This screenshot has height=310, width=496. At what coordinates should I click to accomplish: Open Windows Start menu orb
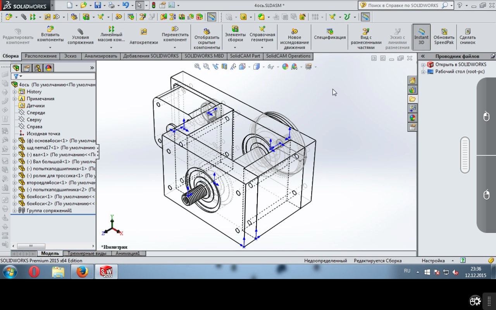10,272
